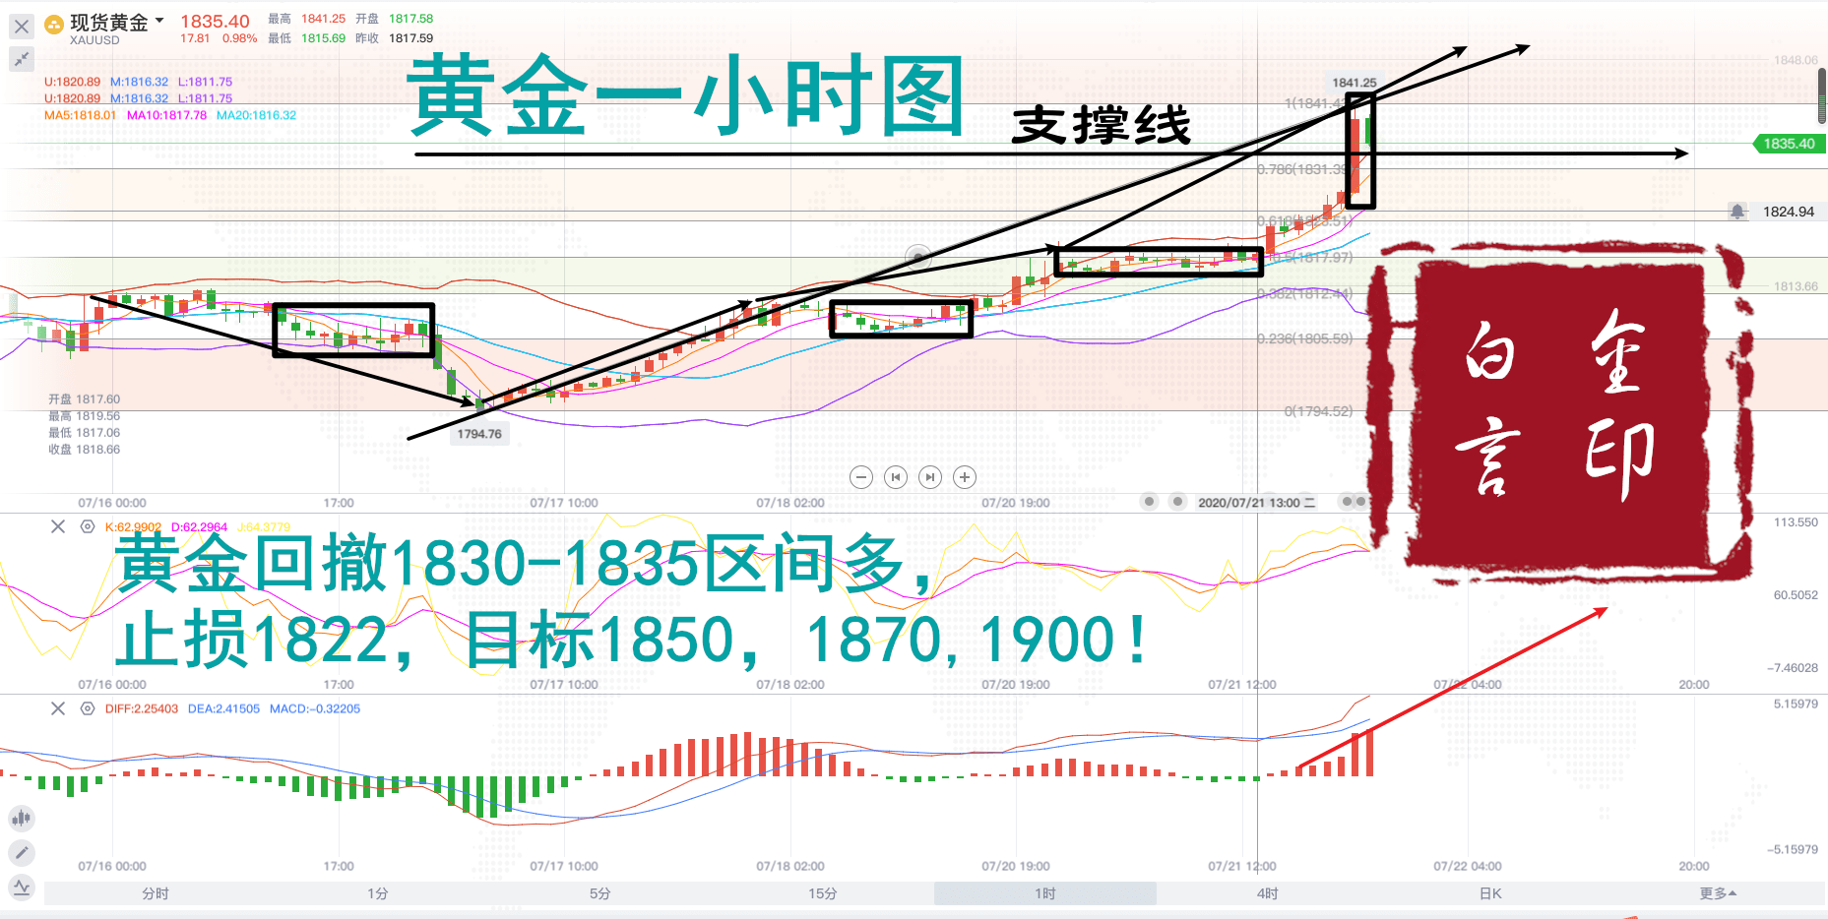This screenshot has width=1828, height=919.
Task: Click the MA5:1818.01 indicator label
Action: coord(80,115)
